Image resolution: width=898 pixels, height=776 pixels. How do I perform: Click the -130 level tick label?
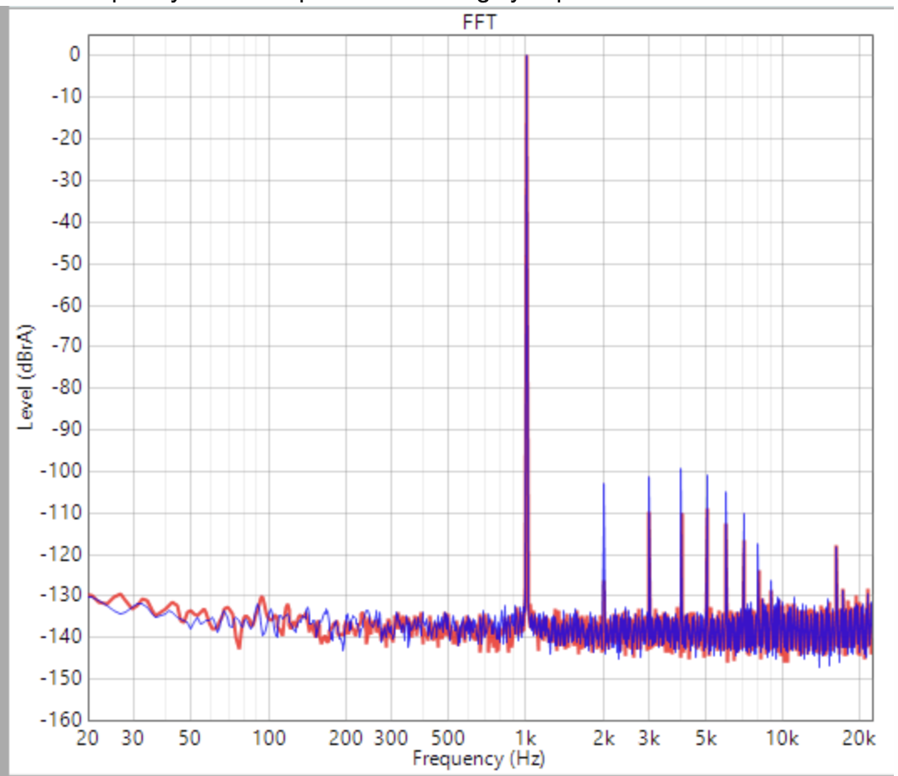click(x=62, y=595)
